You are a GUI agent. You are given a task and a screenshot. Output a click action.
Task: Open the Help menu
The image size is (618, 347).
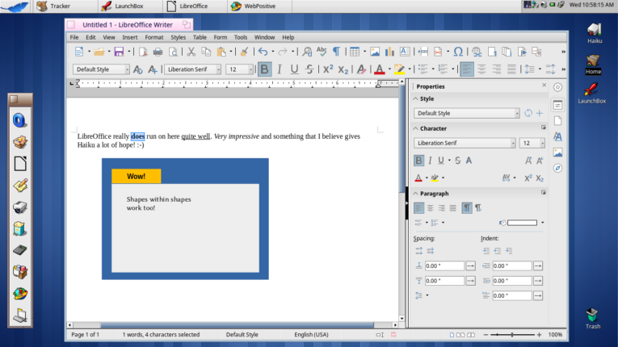pyautogui.click(x=288, y=37)
